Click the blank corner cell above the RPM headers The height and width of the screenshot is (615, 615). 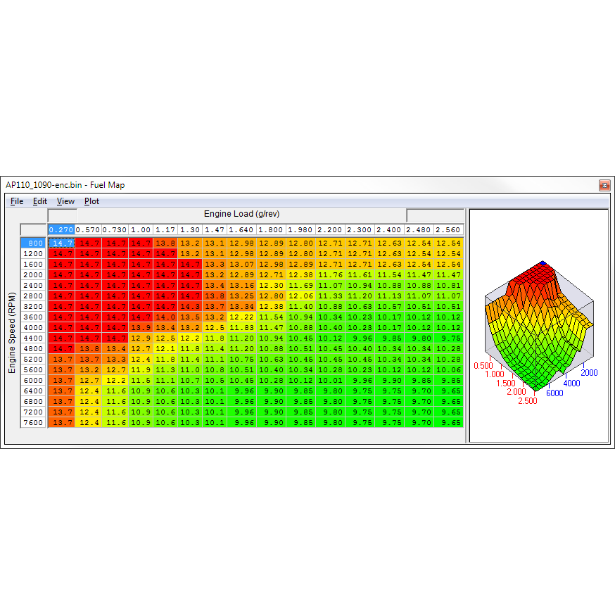33,230
